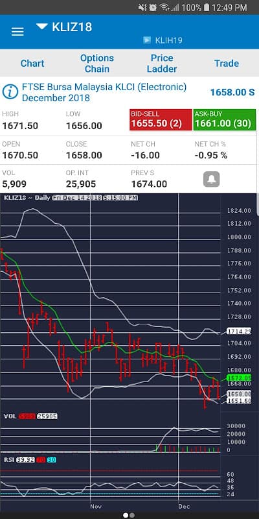
Task: Tap the last price 1658.00 S
Action: coord(232,92)
